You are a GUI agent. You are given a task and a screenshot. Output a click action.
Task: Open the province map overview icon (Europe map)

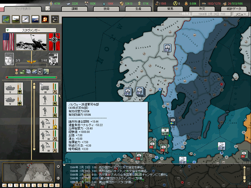click(x=6, y=19)
